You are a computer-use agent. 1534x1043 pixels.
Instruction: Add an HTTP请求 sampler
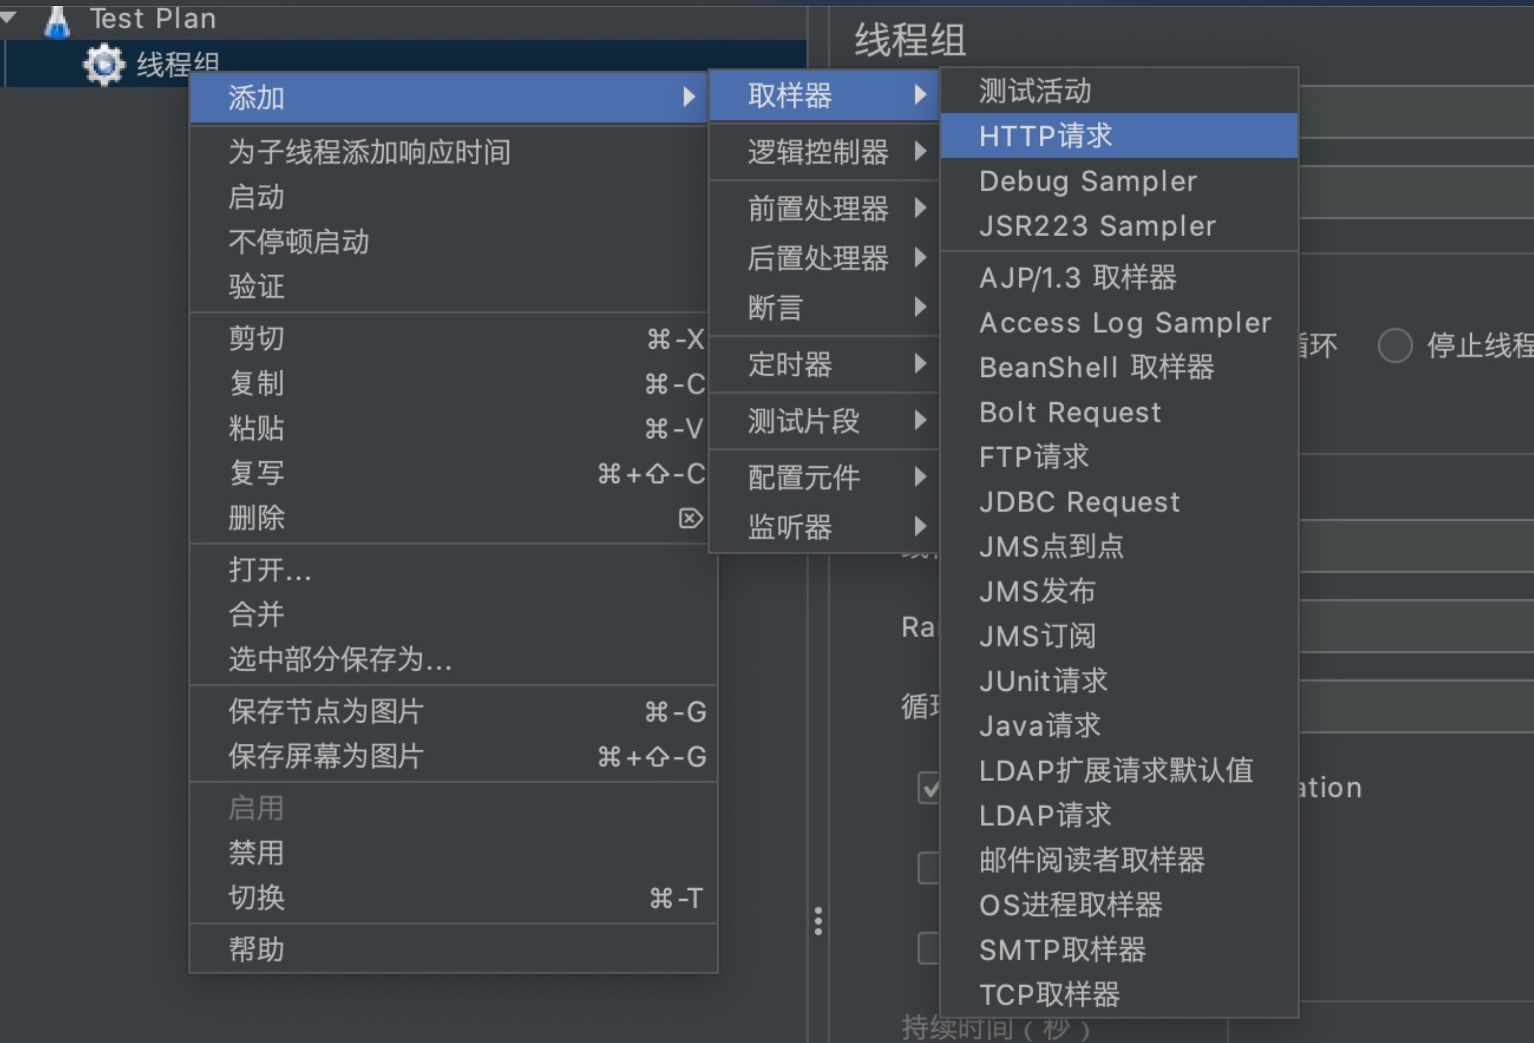(1119, 135)
